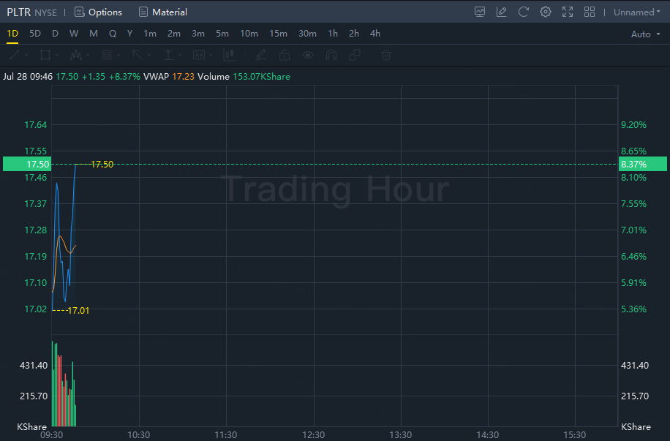This screenshot has height=441, width=670.
Task: Expand the measure tool dropdown arrow
Action: (181, 55)
